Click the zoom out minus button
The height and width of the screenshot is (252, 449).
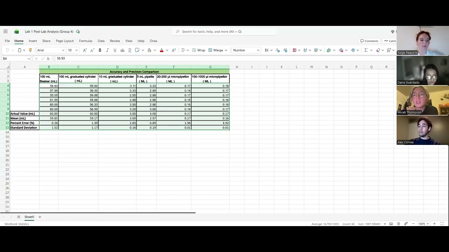point(413,224)
